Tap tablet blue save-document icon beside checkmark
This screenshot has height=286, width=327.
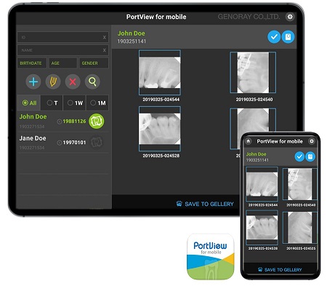tap(288, 37)
